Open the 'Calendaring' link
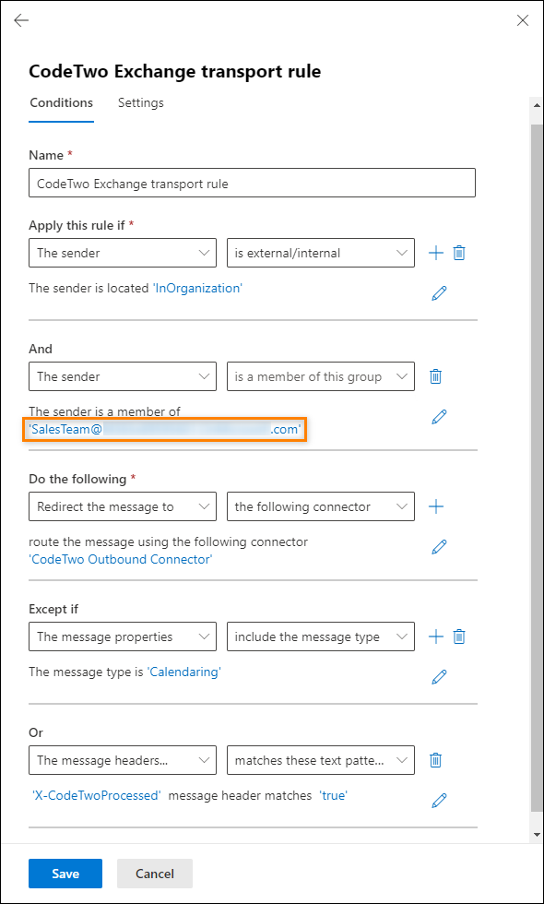The height and width of the screenshot is (904, 544). 184,672
